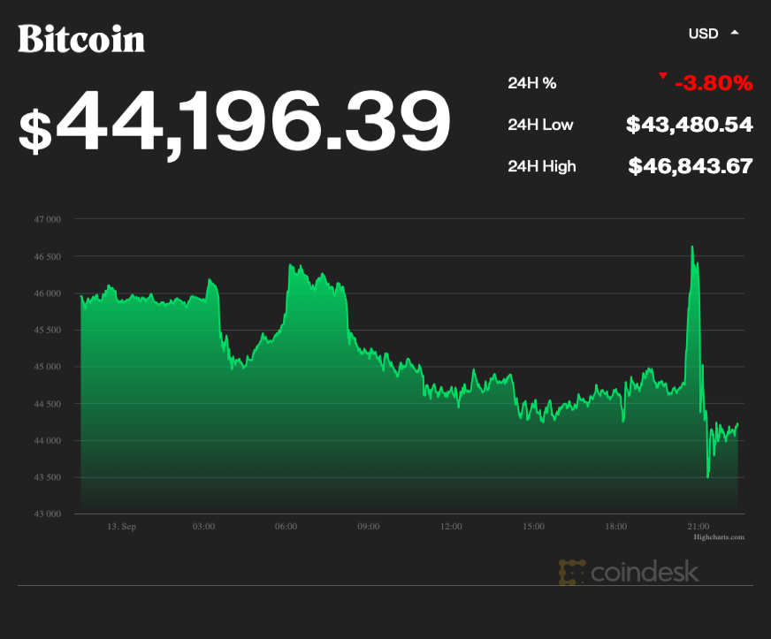The height and width of the screenshot is (639, 771).
Task: Click the red -3.80% percentage change
Action: [x=712, y=82]
